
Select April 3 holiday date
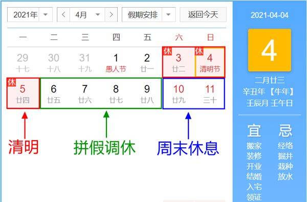179,62
